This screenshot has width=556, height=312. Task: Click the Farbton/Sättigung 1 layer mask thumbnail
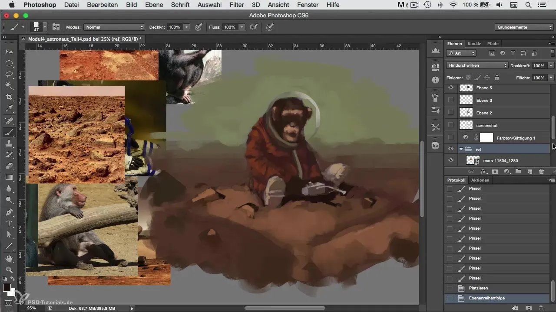486,138
